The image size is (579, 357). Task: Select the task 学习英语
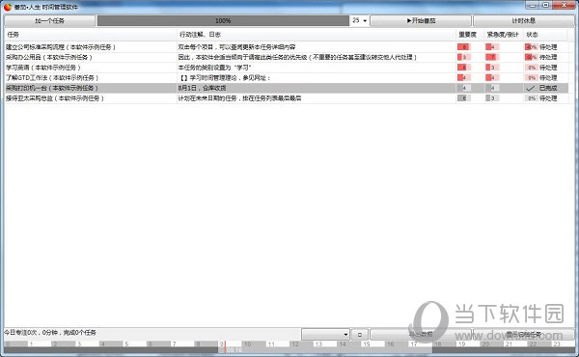pyautogui.click(x=43, y=68)
